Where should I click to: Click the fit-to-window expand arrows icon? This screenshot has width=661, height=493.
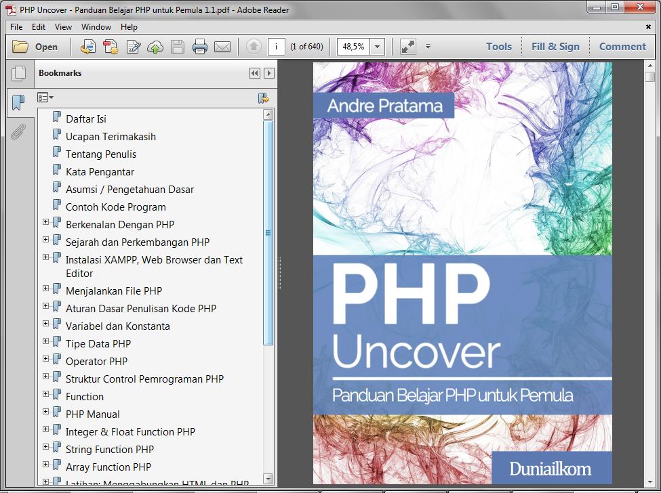tap(408, 47)
